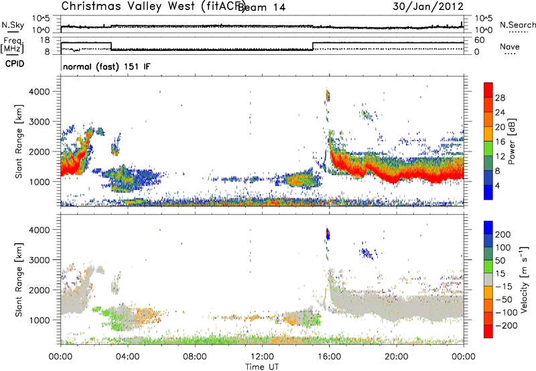Click the '28' value on the power scale

500,98
